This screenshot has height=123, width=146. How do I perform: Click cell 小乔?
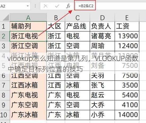[102, 115]
